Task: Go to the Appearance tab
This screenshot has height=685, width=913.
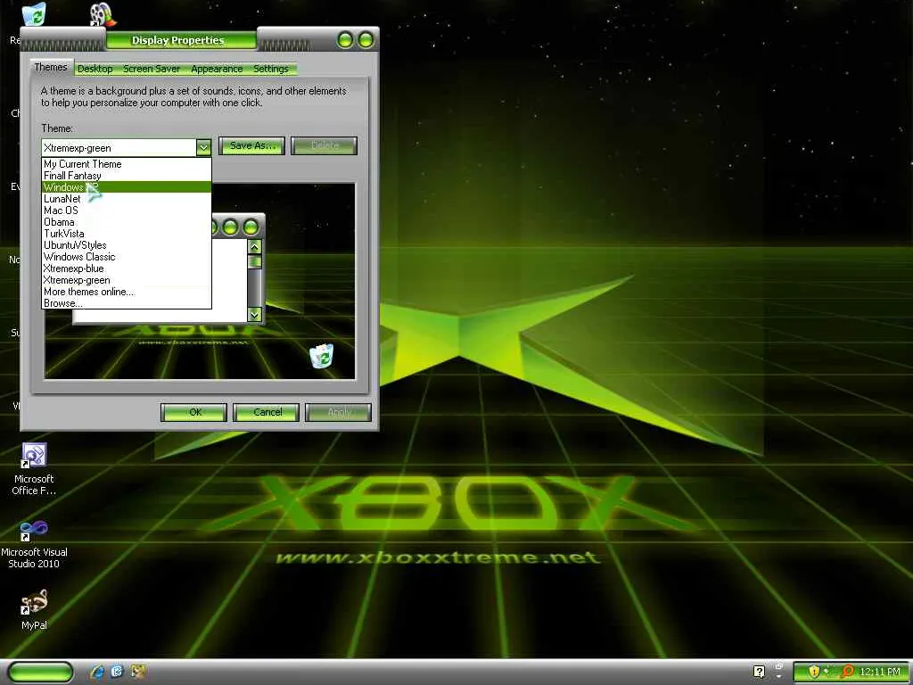Action: click(217, 69)
